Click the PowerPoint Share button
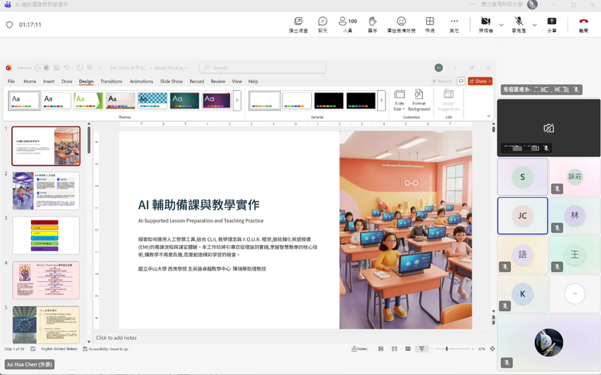Viewport: 601px width, 375px height. (x=479, y=81)
